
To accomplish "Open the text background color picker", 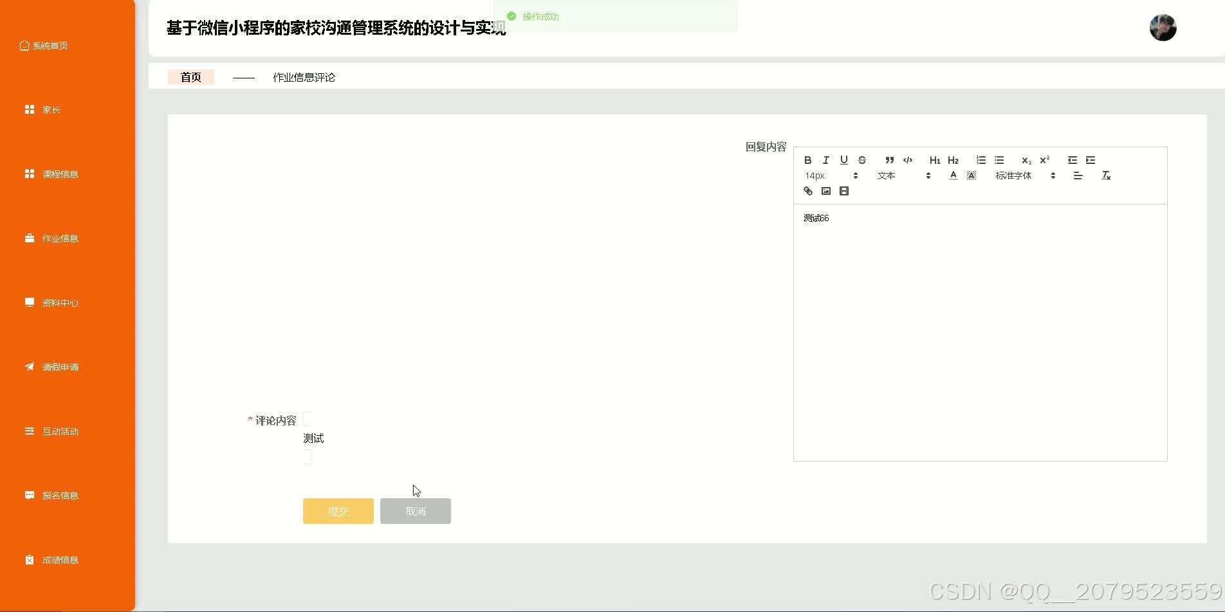I will [972, 175].
